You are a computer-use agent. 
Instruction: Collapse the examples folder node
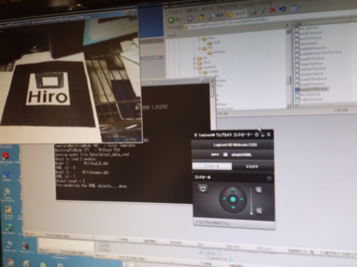(x=195, y=68)
